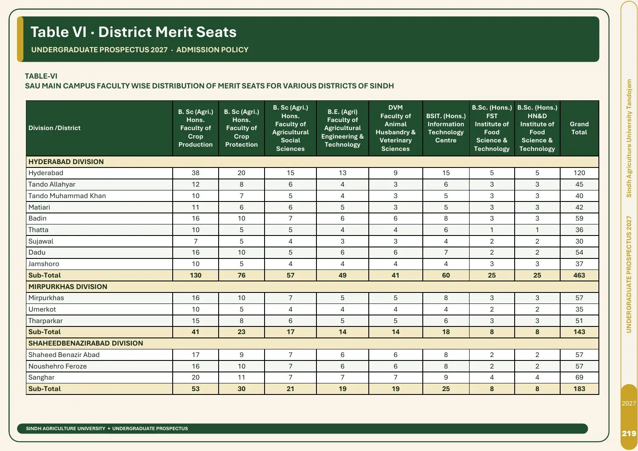The height and width of the screenshot is (451, 638).
Task: Select the Mirpurkhas Division "Sub-Total" label
Action: coord(44,332)
